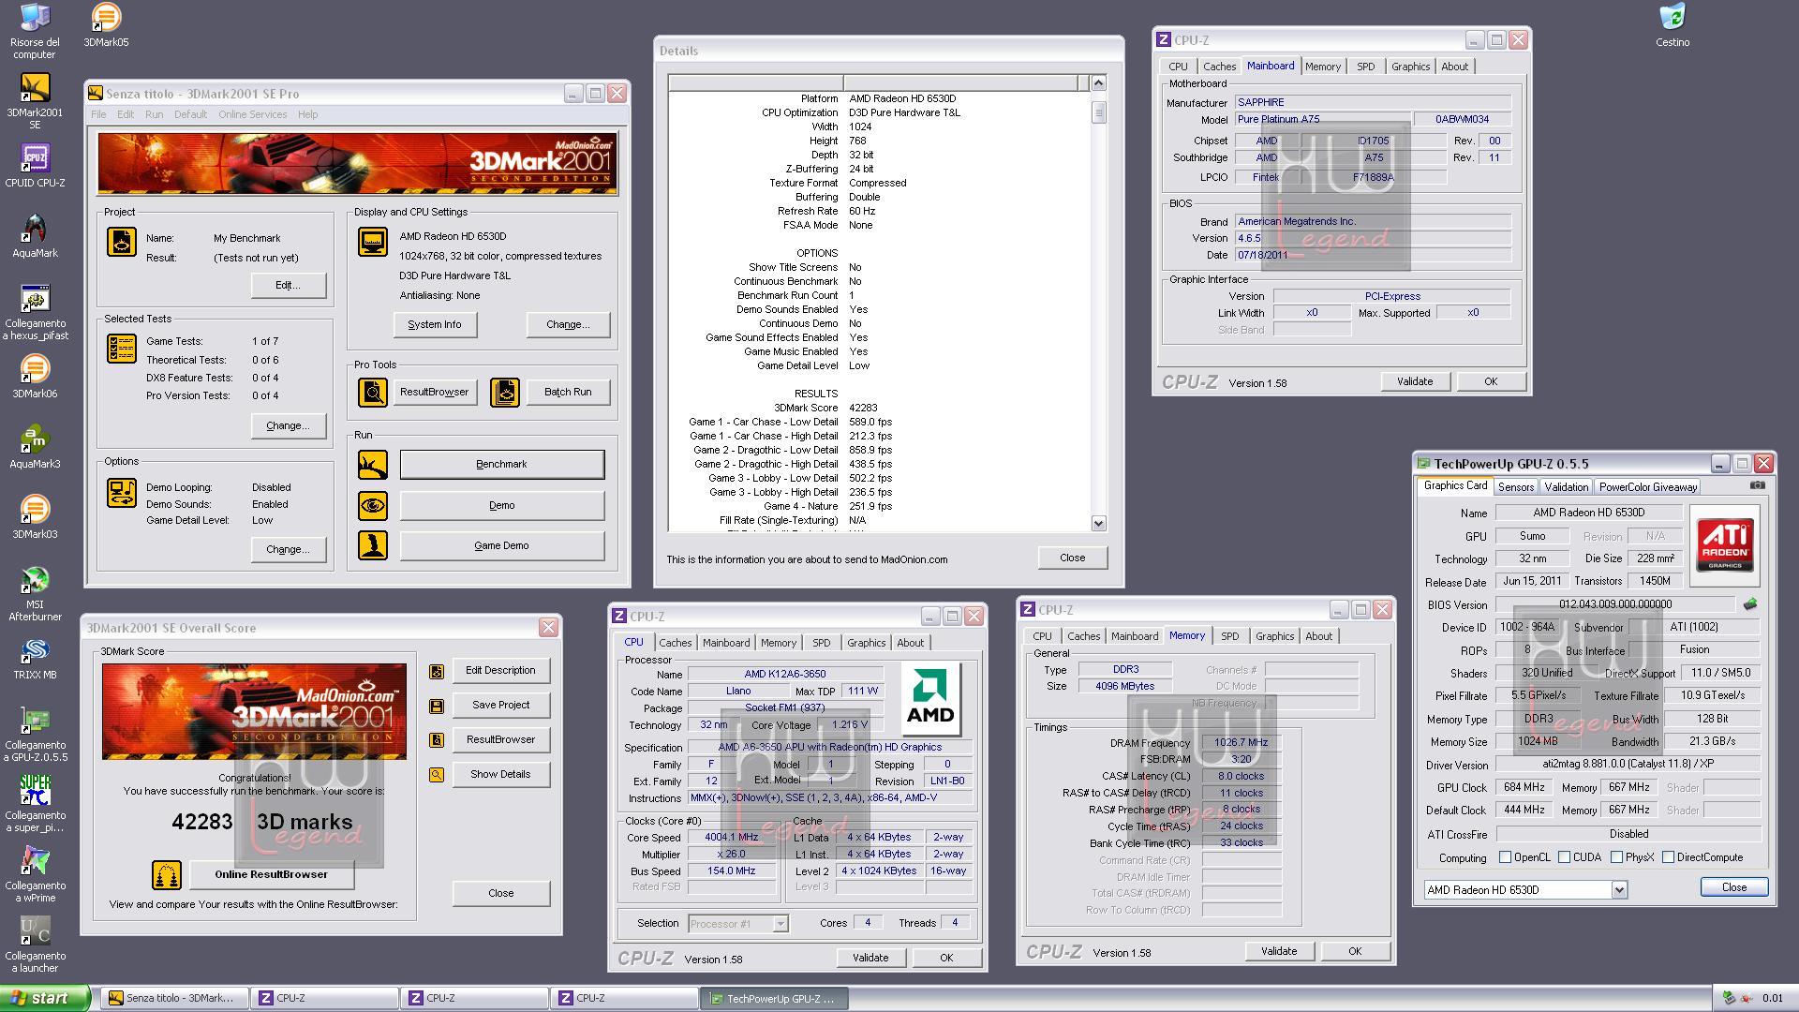This screenshot has width=1799, height=1012.
Task: Click Batch Run icon in Pro Tools
Action: click(504, 392)
